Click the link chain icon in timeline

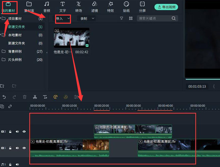coord(10,106)
